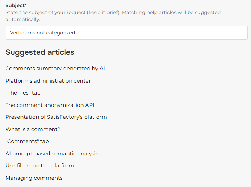Screen dimensions: 251x187
Task: View the article about AI-generated comment summaries
Action: pyautogui.click(x=55, y=69)
